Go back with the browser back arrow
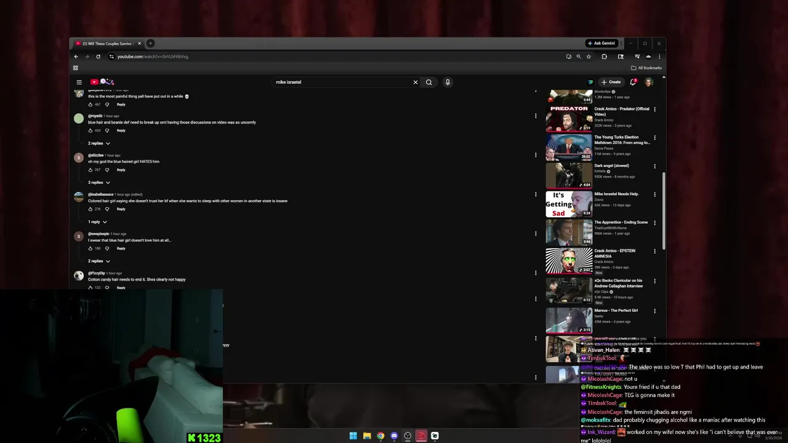The height and width of the screenshot is (443, 788). click(x=76, y=57)
